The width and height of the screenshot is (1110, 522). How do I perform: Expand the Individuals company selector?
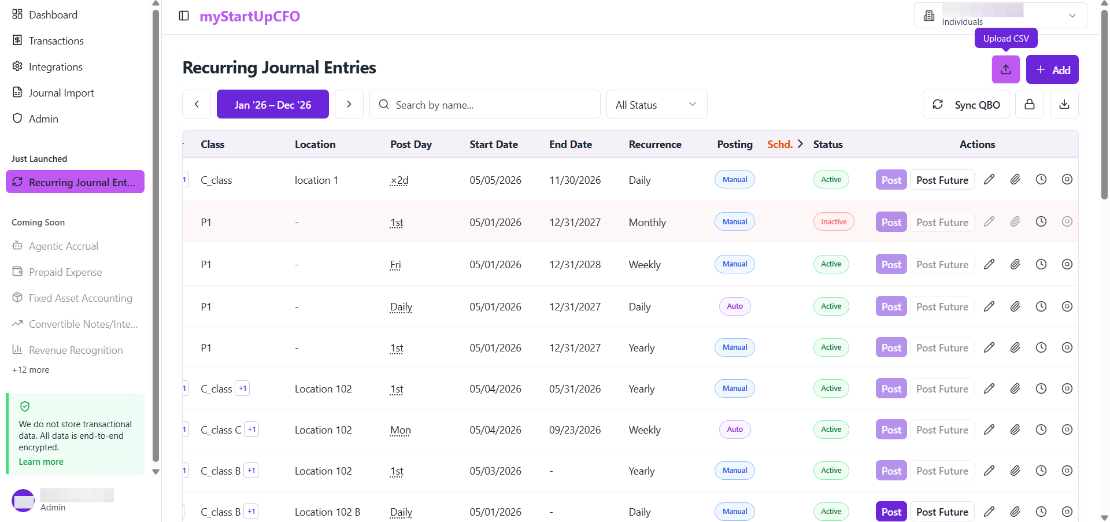tap(1000, 16)
